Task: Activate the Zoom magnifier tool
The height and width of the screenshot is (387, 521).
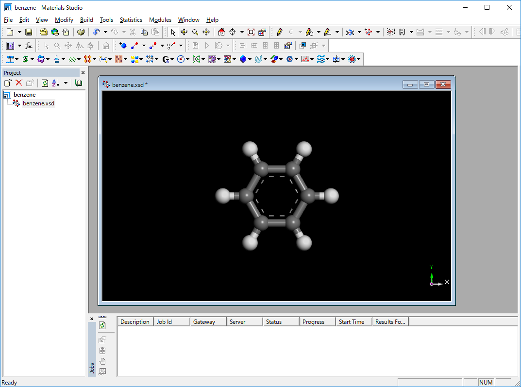Action: coord(195,32)
